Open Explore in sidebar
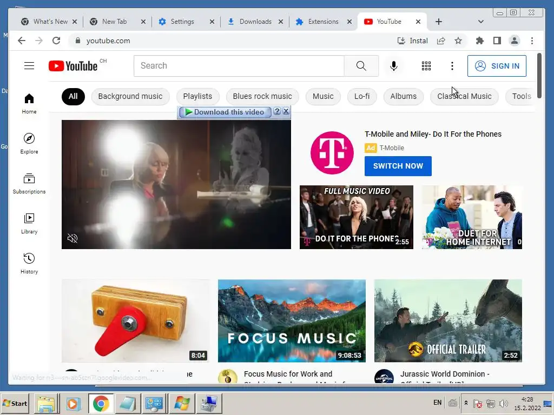 point(29,143)
